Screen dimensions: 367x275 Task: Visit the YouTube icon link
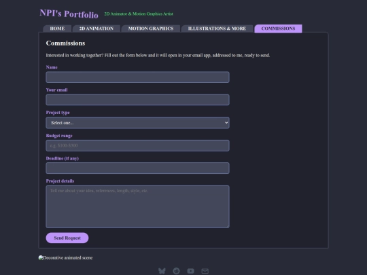click(190, 271)
